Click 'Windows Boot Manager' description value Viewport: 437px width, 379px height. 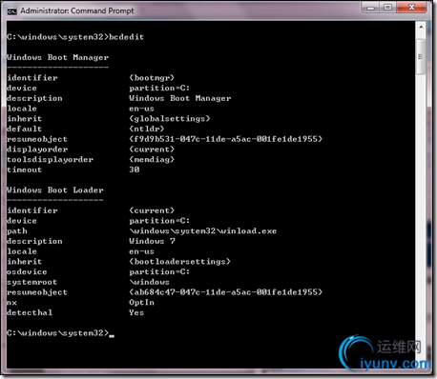(180, 98)
